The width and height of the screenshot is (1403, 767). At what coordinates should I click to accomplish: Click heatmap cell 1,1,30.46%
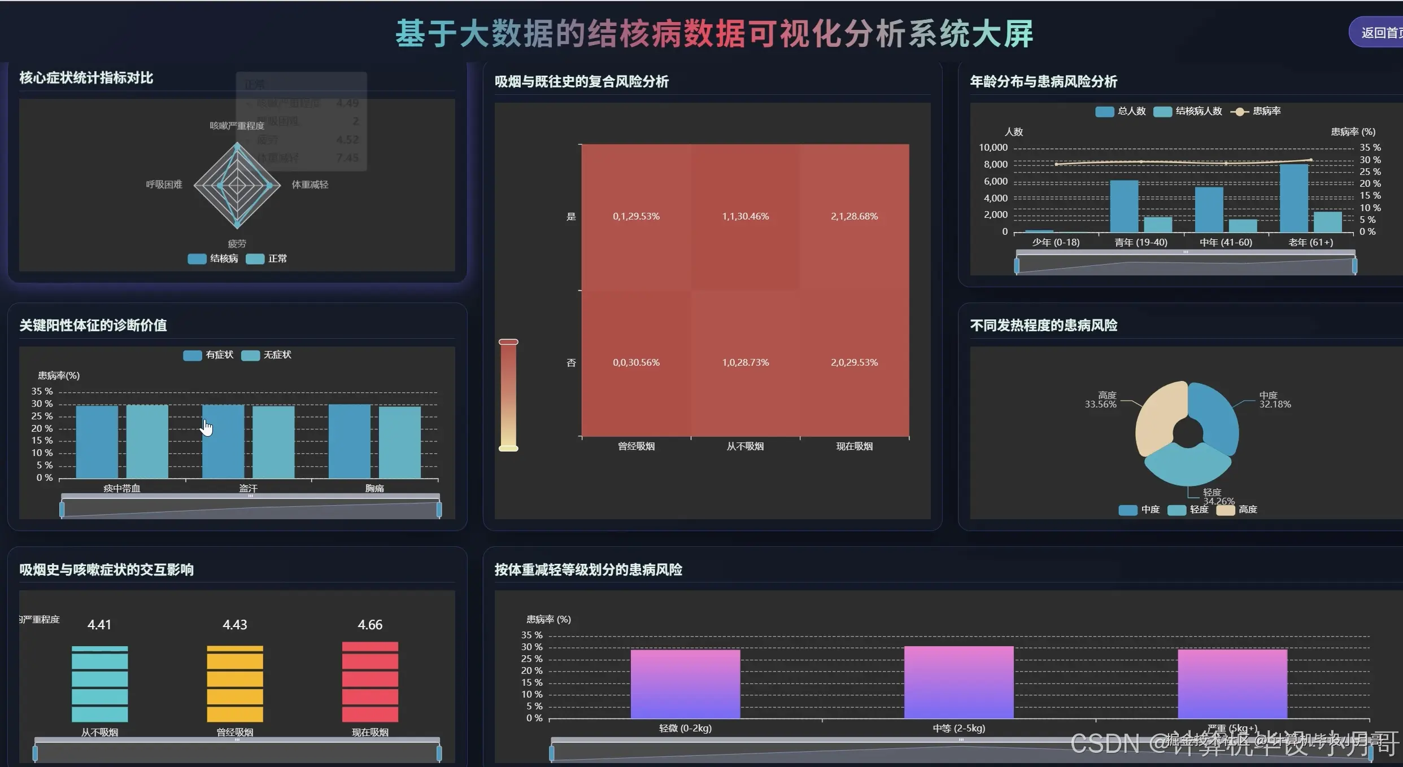pos(745,216)
